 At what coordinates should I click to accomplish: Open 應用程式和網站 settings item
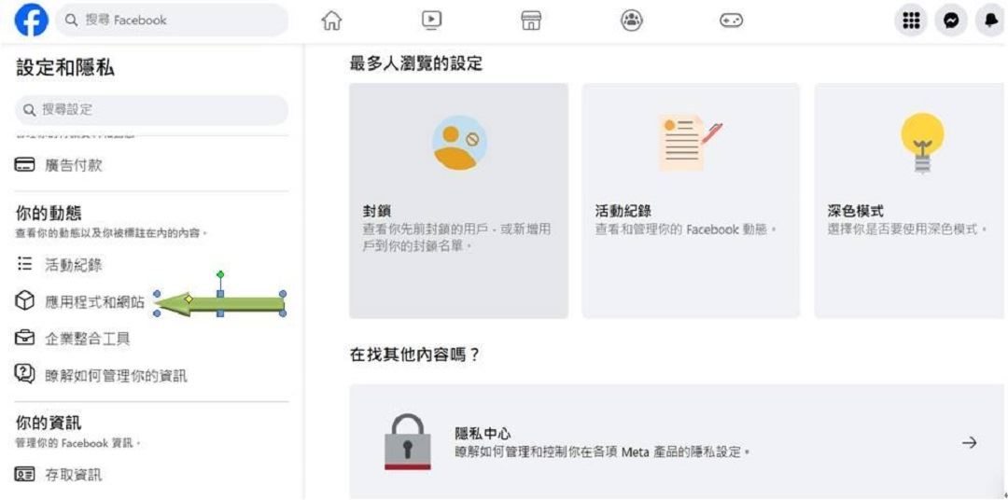(94, 302)
